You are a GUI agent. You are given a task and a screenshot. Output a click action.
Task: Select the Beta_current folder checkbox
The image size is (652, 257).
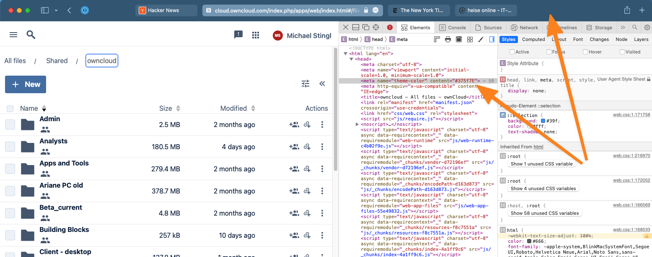tap(10, 213)
